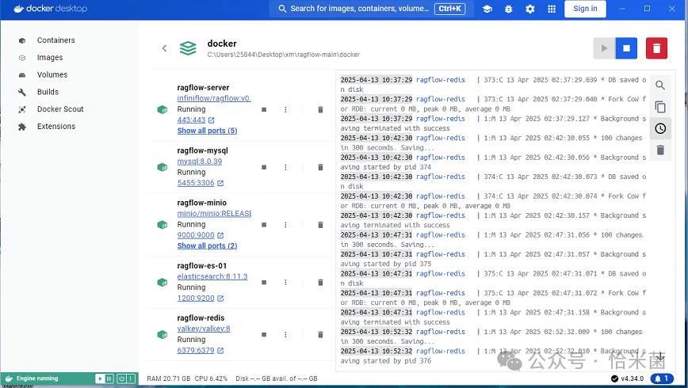
Task: Open engine more options menu in status bar
Action: pyautogui.click(x=130, y=378)
